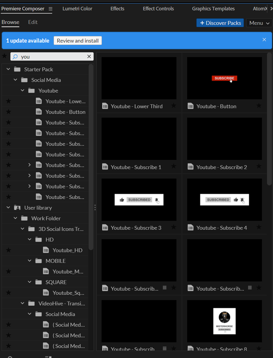Click the User library icon
The width and height of the screenshot is (273, 358).
coord(17,207)
